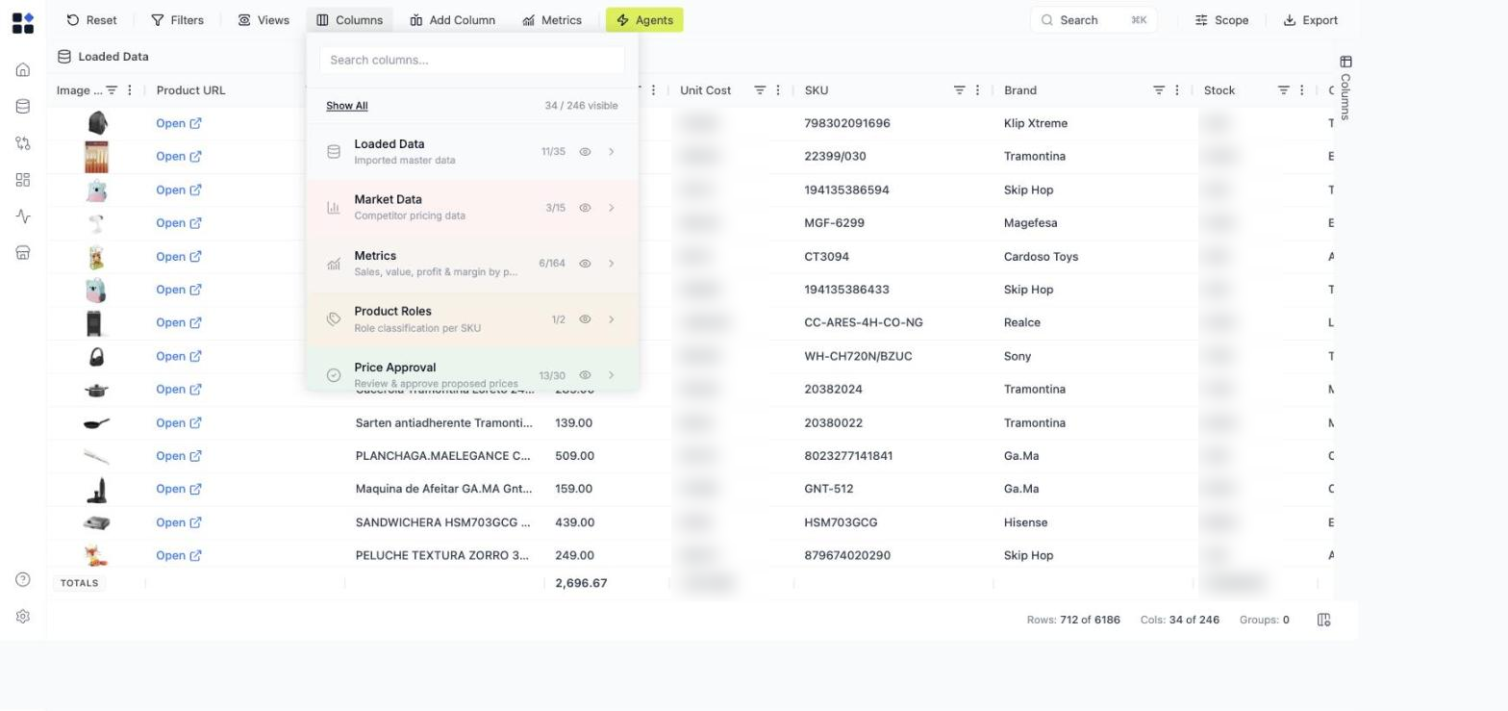Close the Columns dropdown via its toolbar button

point(350,20)
